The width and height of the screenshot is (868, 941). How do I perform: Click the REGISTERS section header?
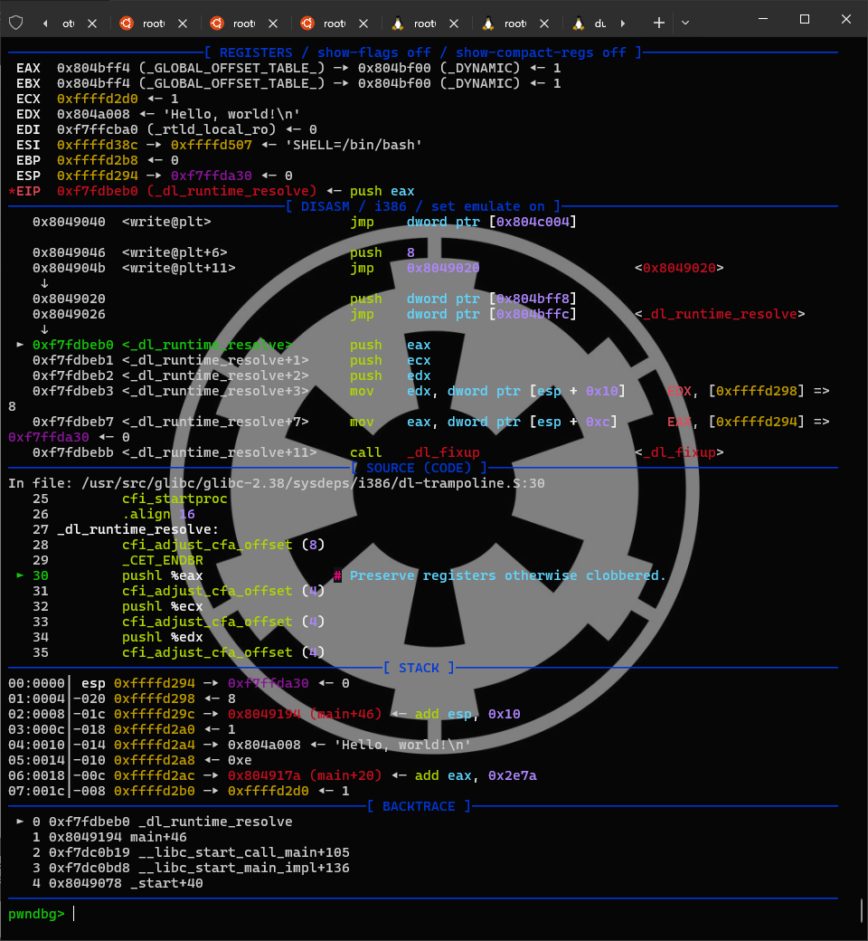click(423, 52)
